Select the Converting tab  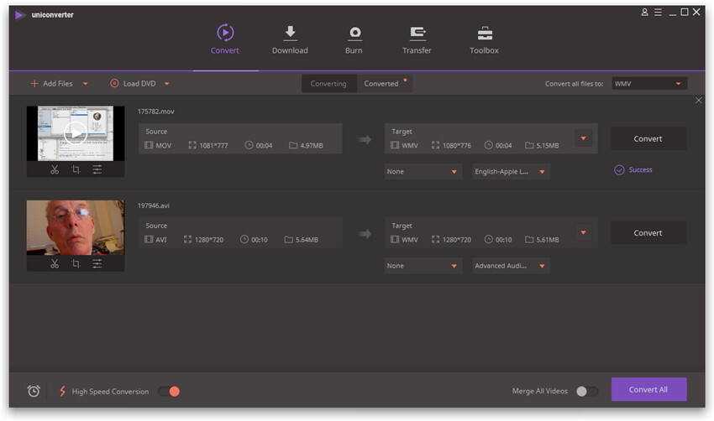coord(328,83)
